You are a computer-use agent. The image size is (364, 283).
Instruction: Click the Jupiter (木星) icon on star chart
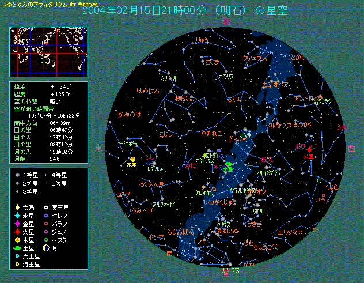click(x=132, y=159)
